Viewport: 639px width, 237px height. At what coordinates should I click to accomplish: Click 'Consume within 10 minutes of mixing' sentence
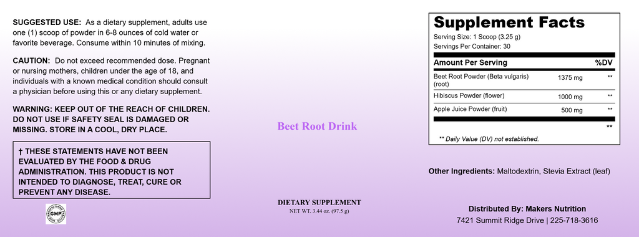click(140, 43)
